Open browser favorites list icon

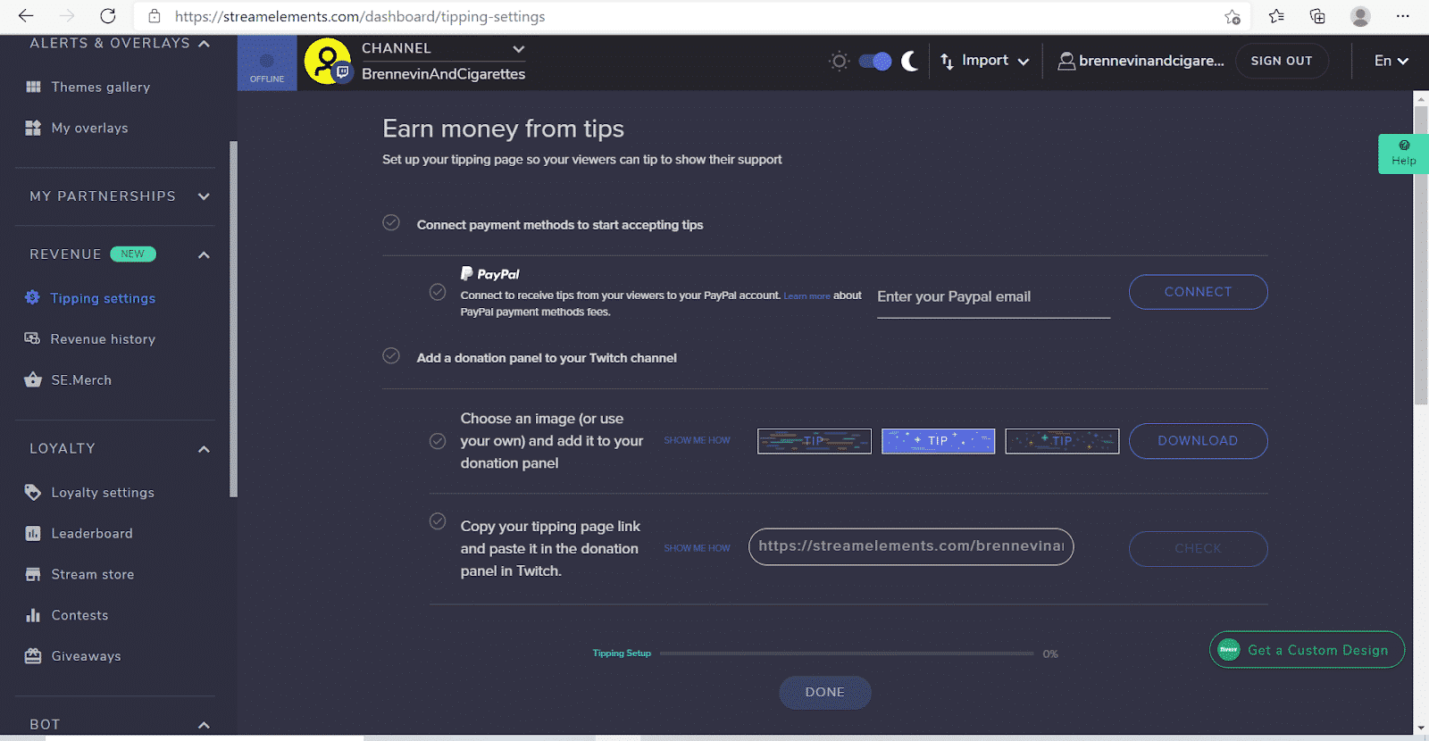click(1276, 16)
